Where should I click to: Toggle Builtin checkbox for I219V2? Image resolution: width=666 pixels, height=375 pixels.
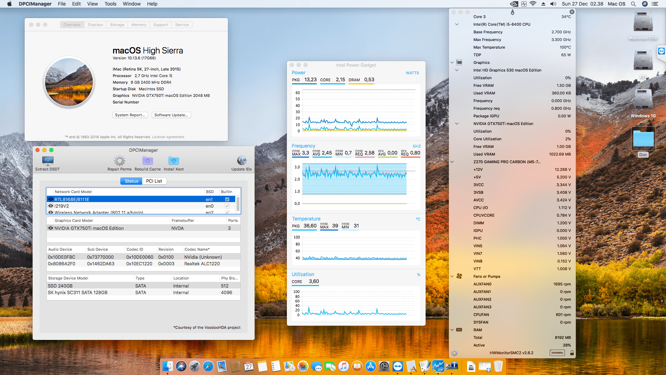tap(227, 206)
